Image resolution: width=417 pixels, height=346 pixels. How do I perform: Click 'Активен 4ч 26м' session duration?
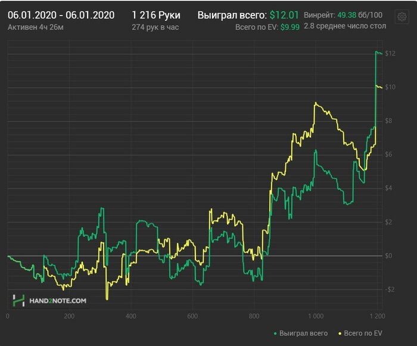(36, 27)
